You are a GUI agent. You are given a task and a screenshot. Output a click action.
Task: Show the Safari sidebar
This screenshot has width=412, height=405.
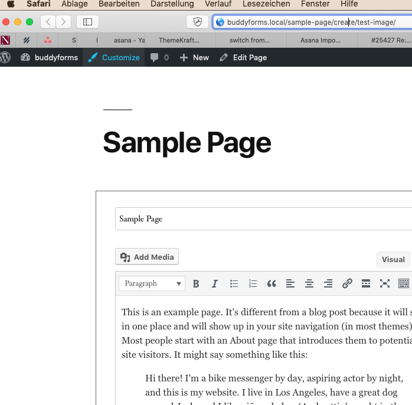pyautogui.click(x=87, y=22)
